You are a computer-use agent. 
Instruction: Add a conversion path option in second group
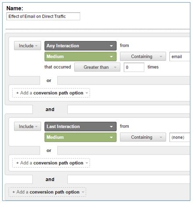pyautogui.click(x=51, y=163)
